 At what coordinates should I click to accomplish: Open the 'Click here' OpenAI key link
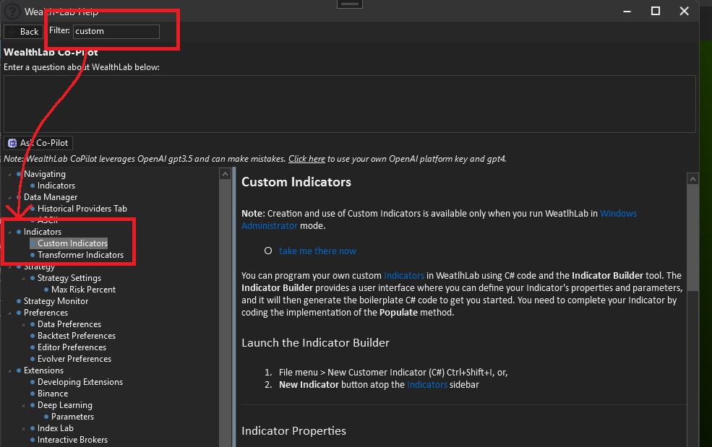306,159
